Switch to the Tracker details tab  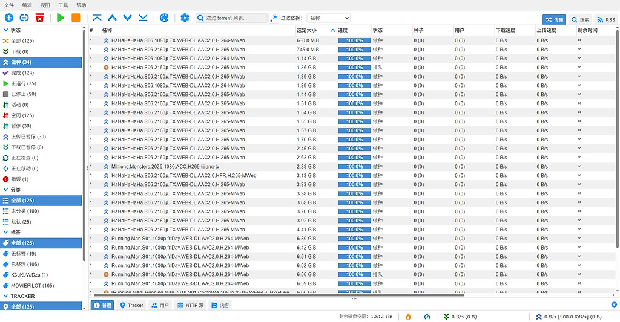131,306
